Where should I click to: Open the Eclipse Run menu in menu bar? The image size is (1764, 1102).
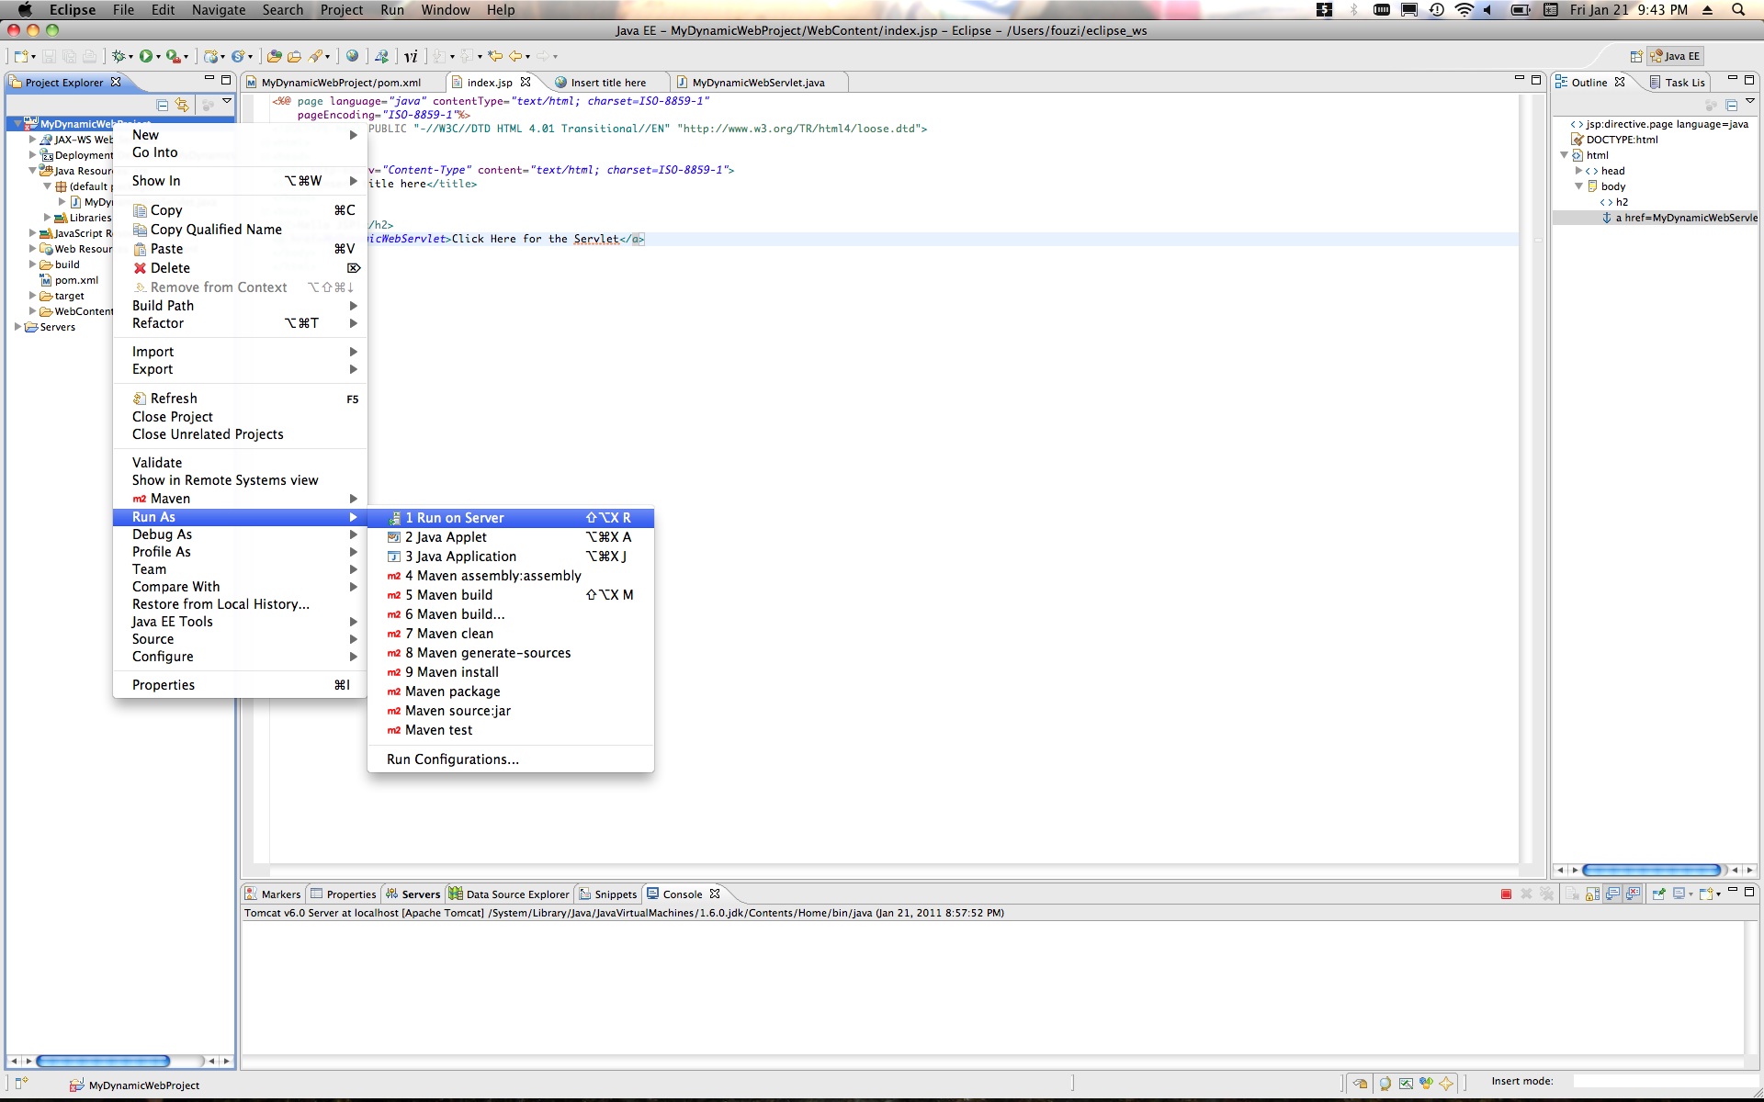pyautogui.click(x=392, y=10)
